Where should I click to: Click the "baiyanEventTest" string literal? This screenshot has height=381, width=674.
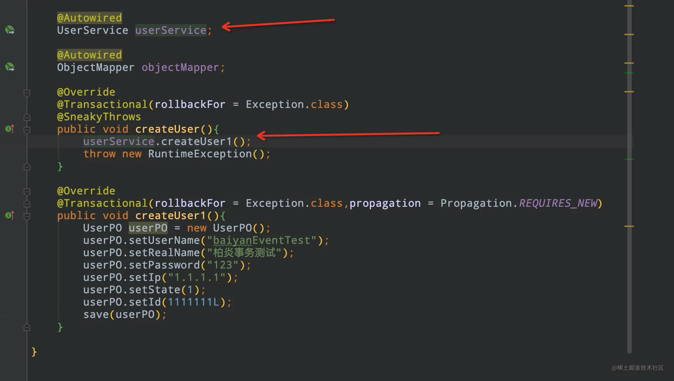click(262, 240)
